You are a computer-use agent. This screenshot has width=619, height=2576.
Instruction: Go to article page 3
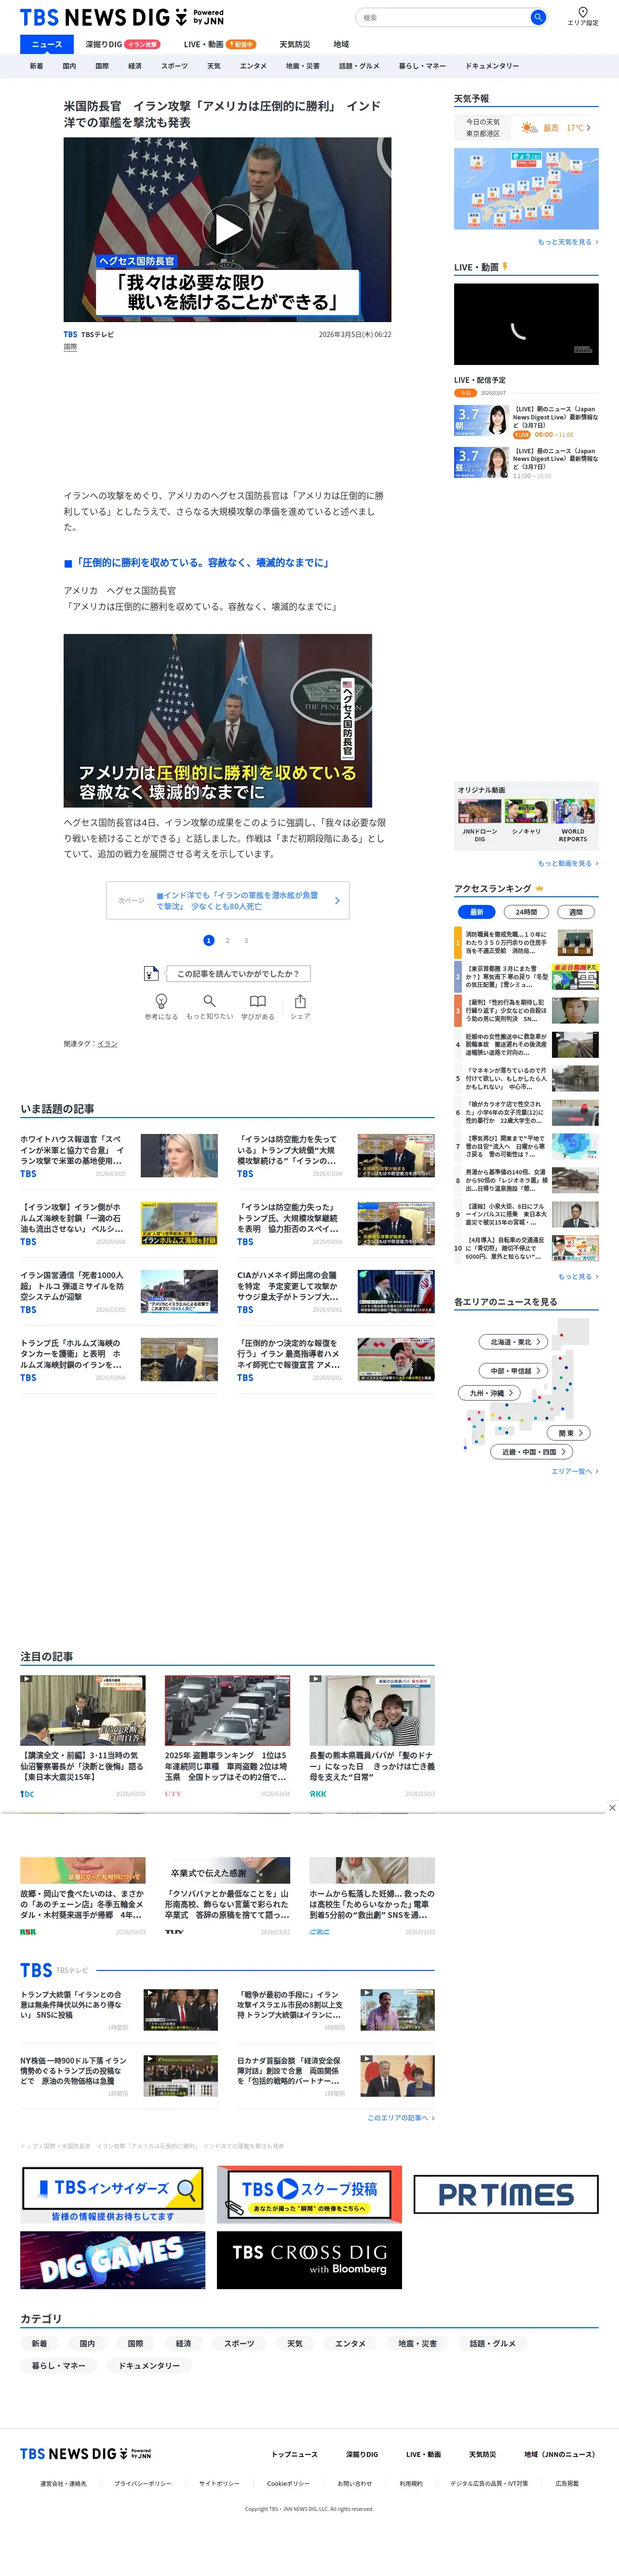tap(246, 940)
